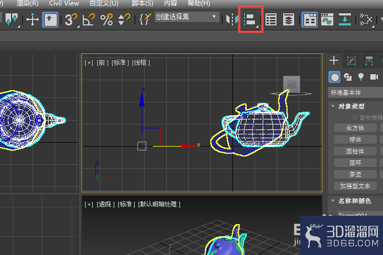
Task: Open the [透视] view label
Action: click(105, 204)
